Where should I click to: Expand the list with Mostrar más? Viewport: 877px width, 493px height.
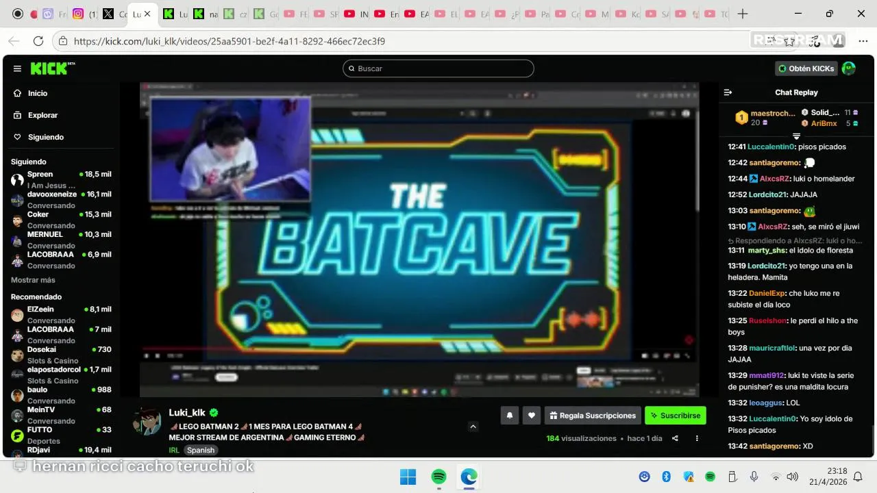point(33,280)
